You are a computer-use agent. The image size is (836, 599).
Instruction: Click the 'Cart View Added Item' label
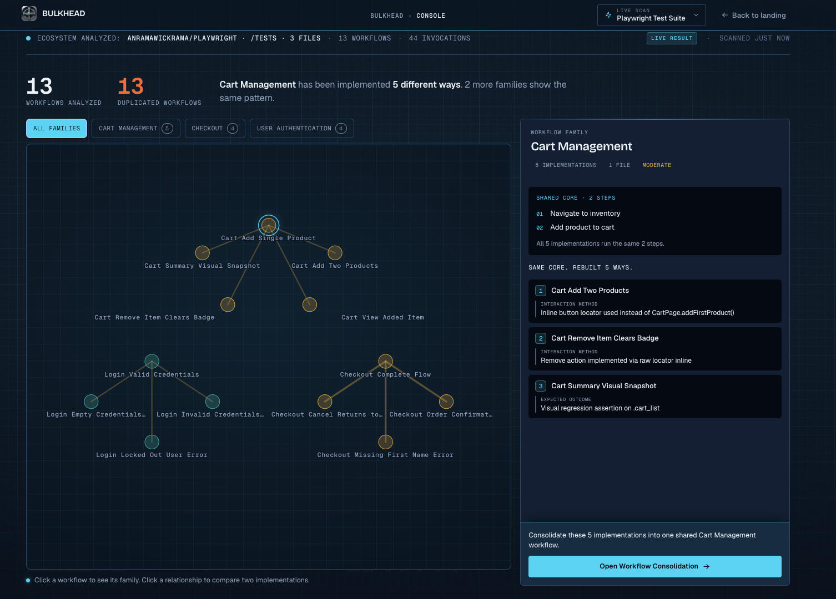pyautogui.click(x=382, y=318)
